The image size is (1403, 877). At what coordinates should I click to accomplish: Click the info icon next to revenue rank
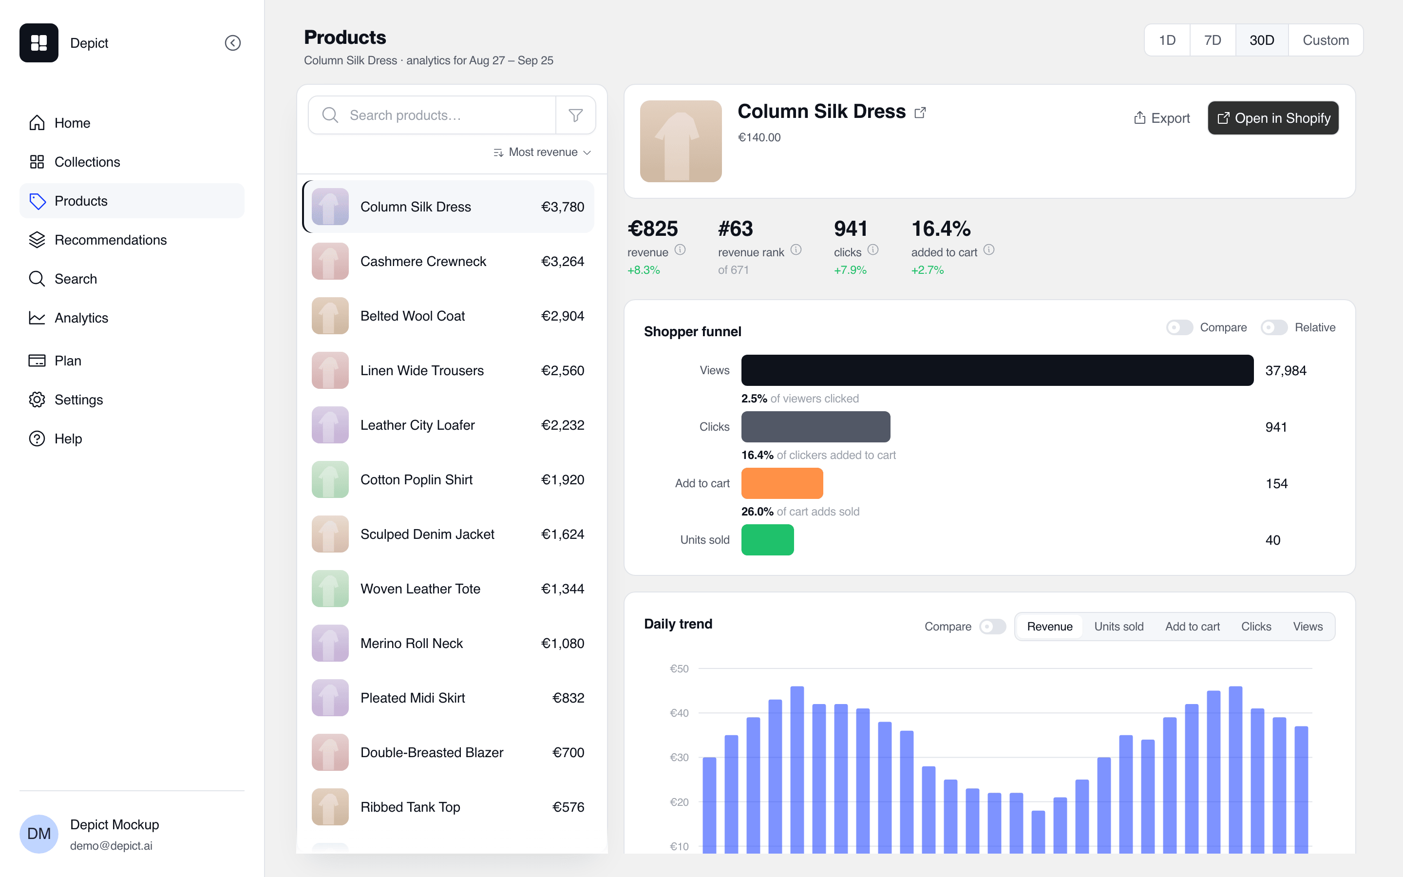pos(796,250)
